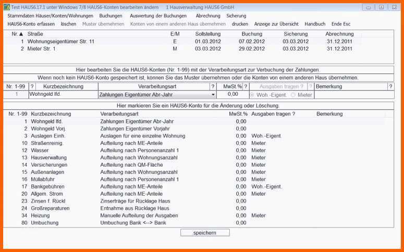Click Anzeige zur Übersicht toolbar item

pyautogui.click(x=276, y=24)
